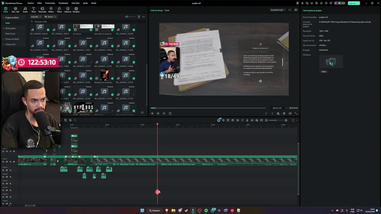Click the microphone voiceover icon on the timeline toolbar
This screenshot has width=381, height=214.
point(247,120)
